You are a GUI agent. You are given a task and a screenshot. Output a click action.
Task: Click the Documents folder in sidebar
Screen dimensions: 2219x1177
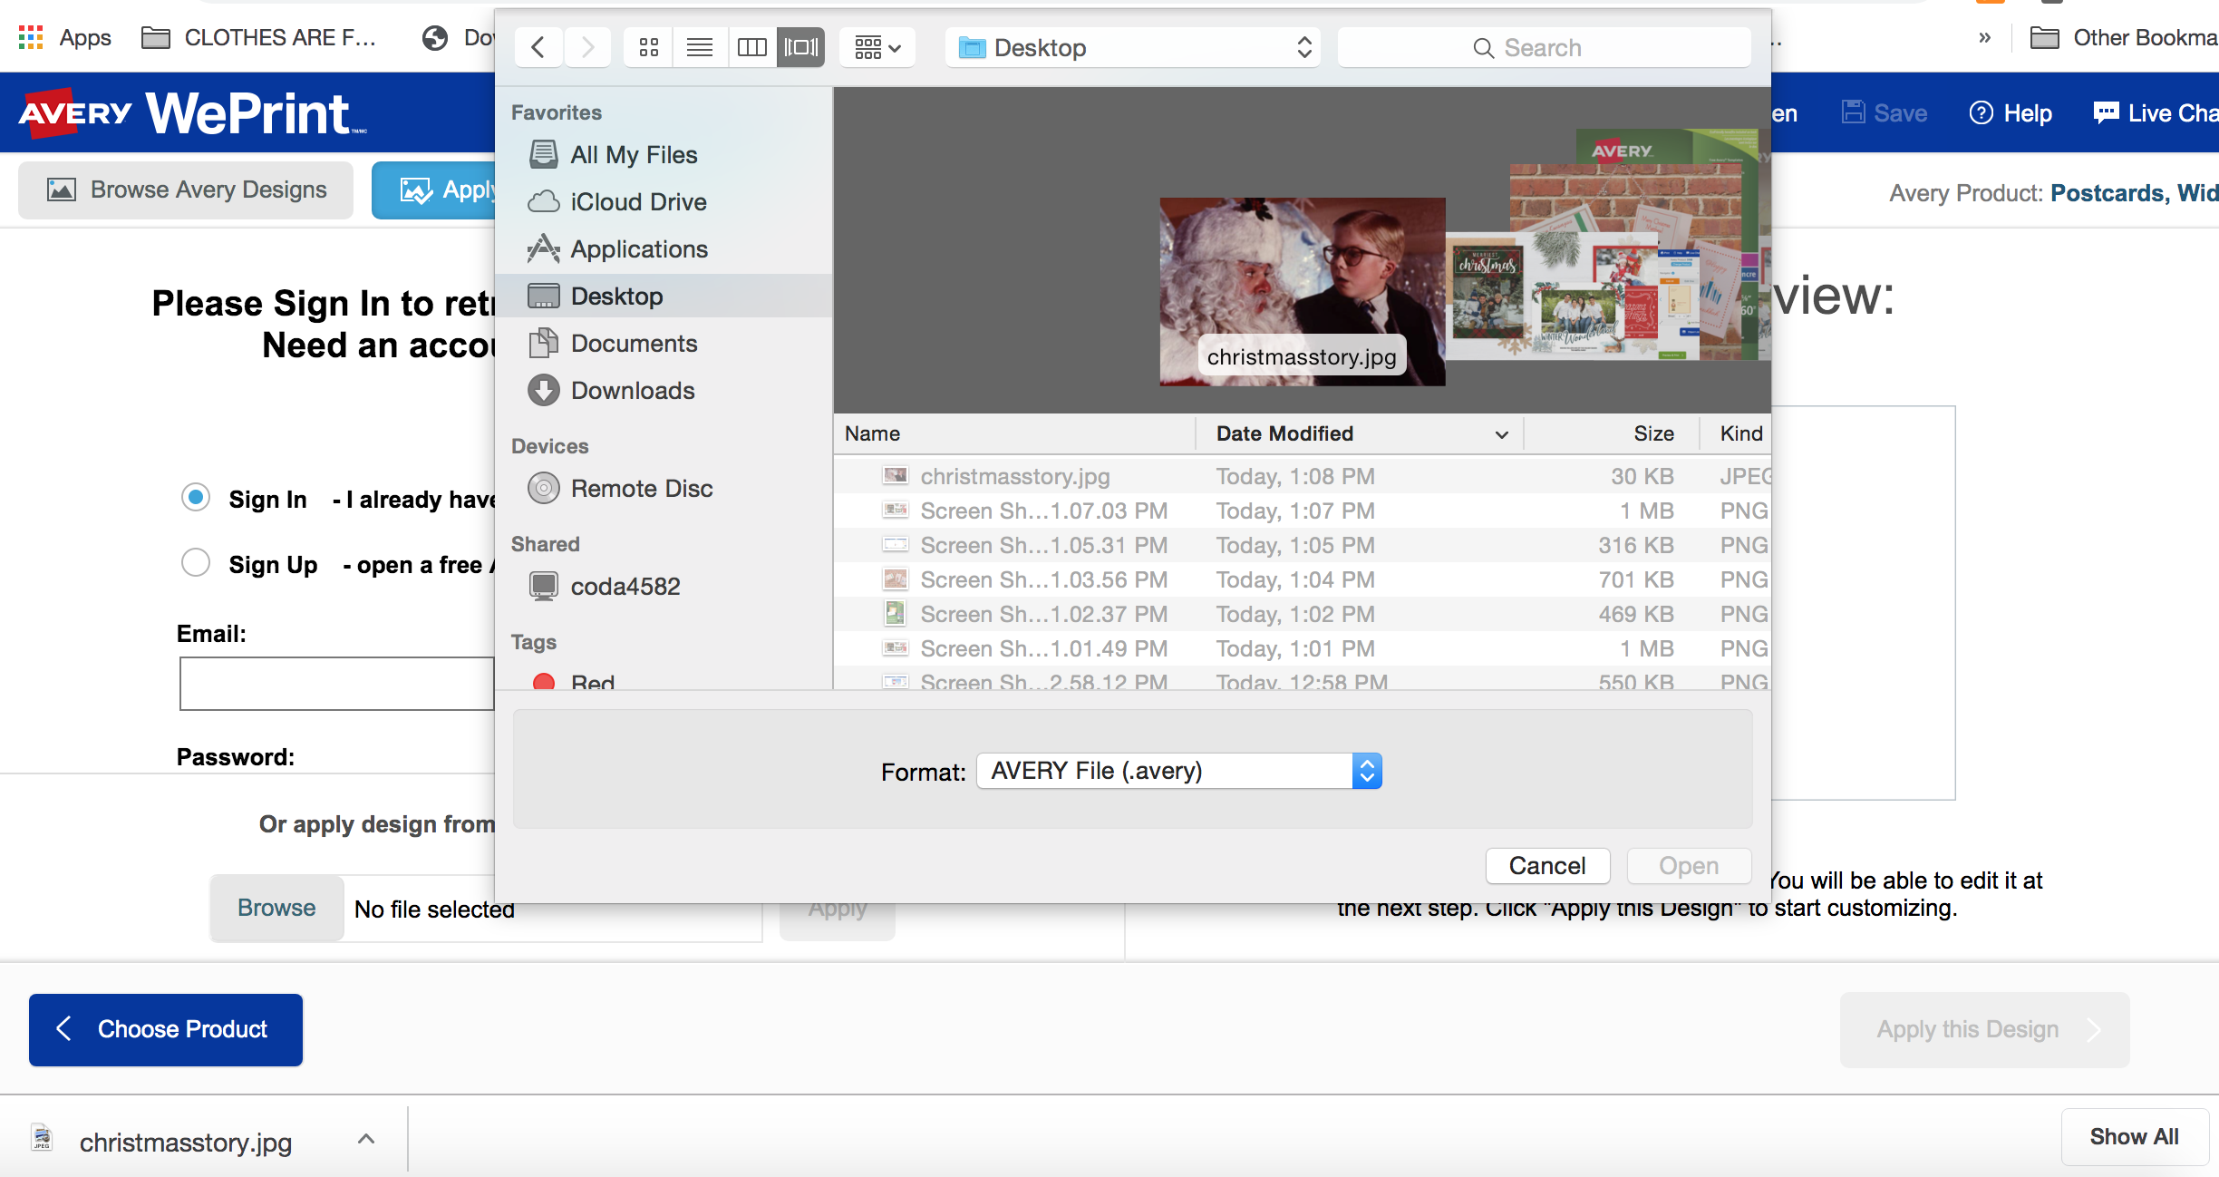tap(635, 342)
